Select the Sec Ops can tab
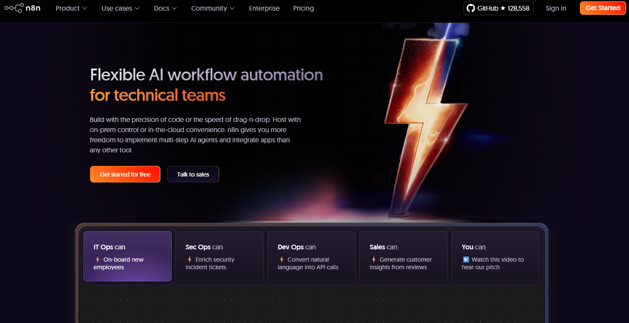This screenshot has height=323, width=629. 220,256
